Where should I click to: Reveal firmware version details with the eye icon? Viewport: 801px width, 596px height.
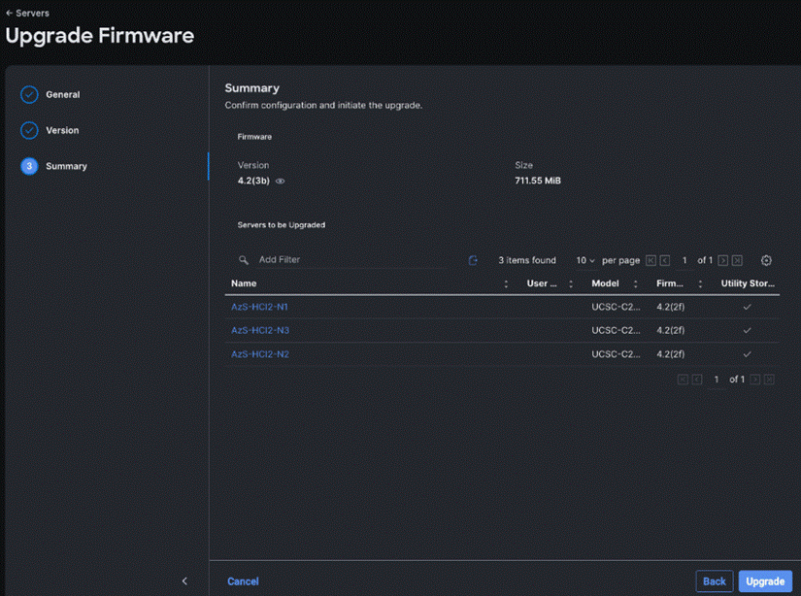pyautogui.click(x=280, y=181)
